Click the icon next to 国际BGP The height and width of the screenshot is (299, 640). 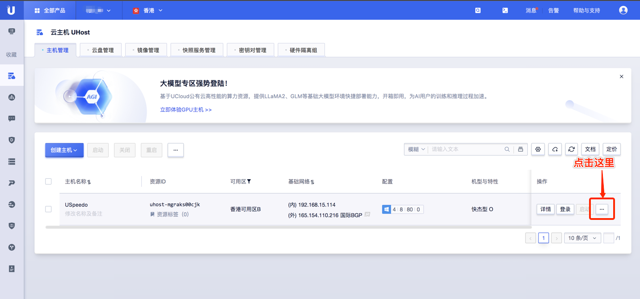click(x=367, y=215)
